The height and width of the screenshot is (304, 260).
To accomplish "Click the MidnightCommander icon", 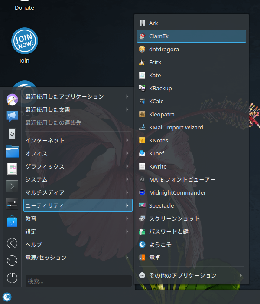I will (x=142, y=192).
